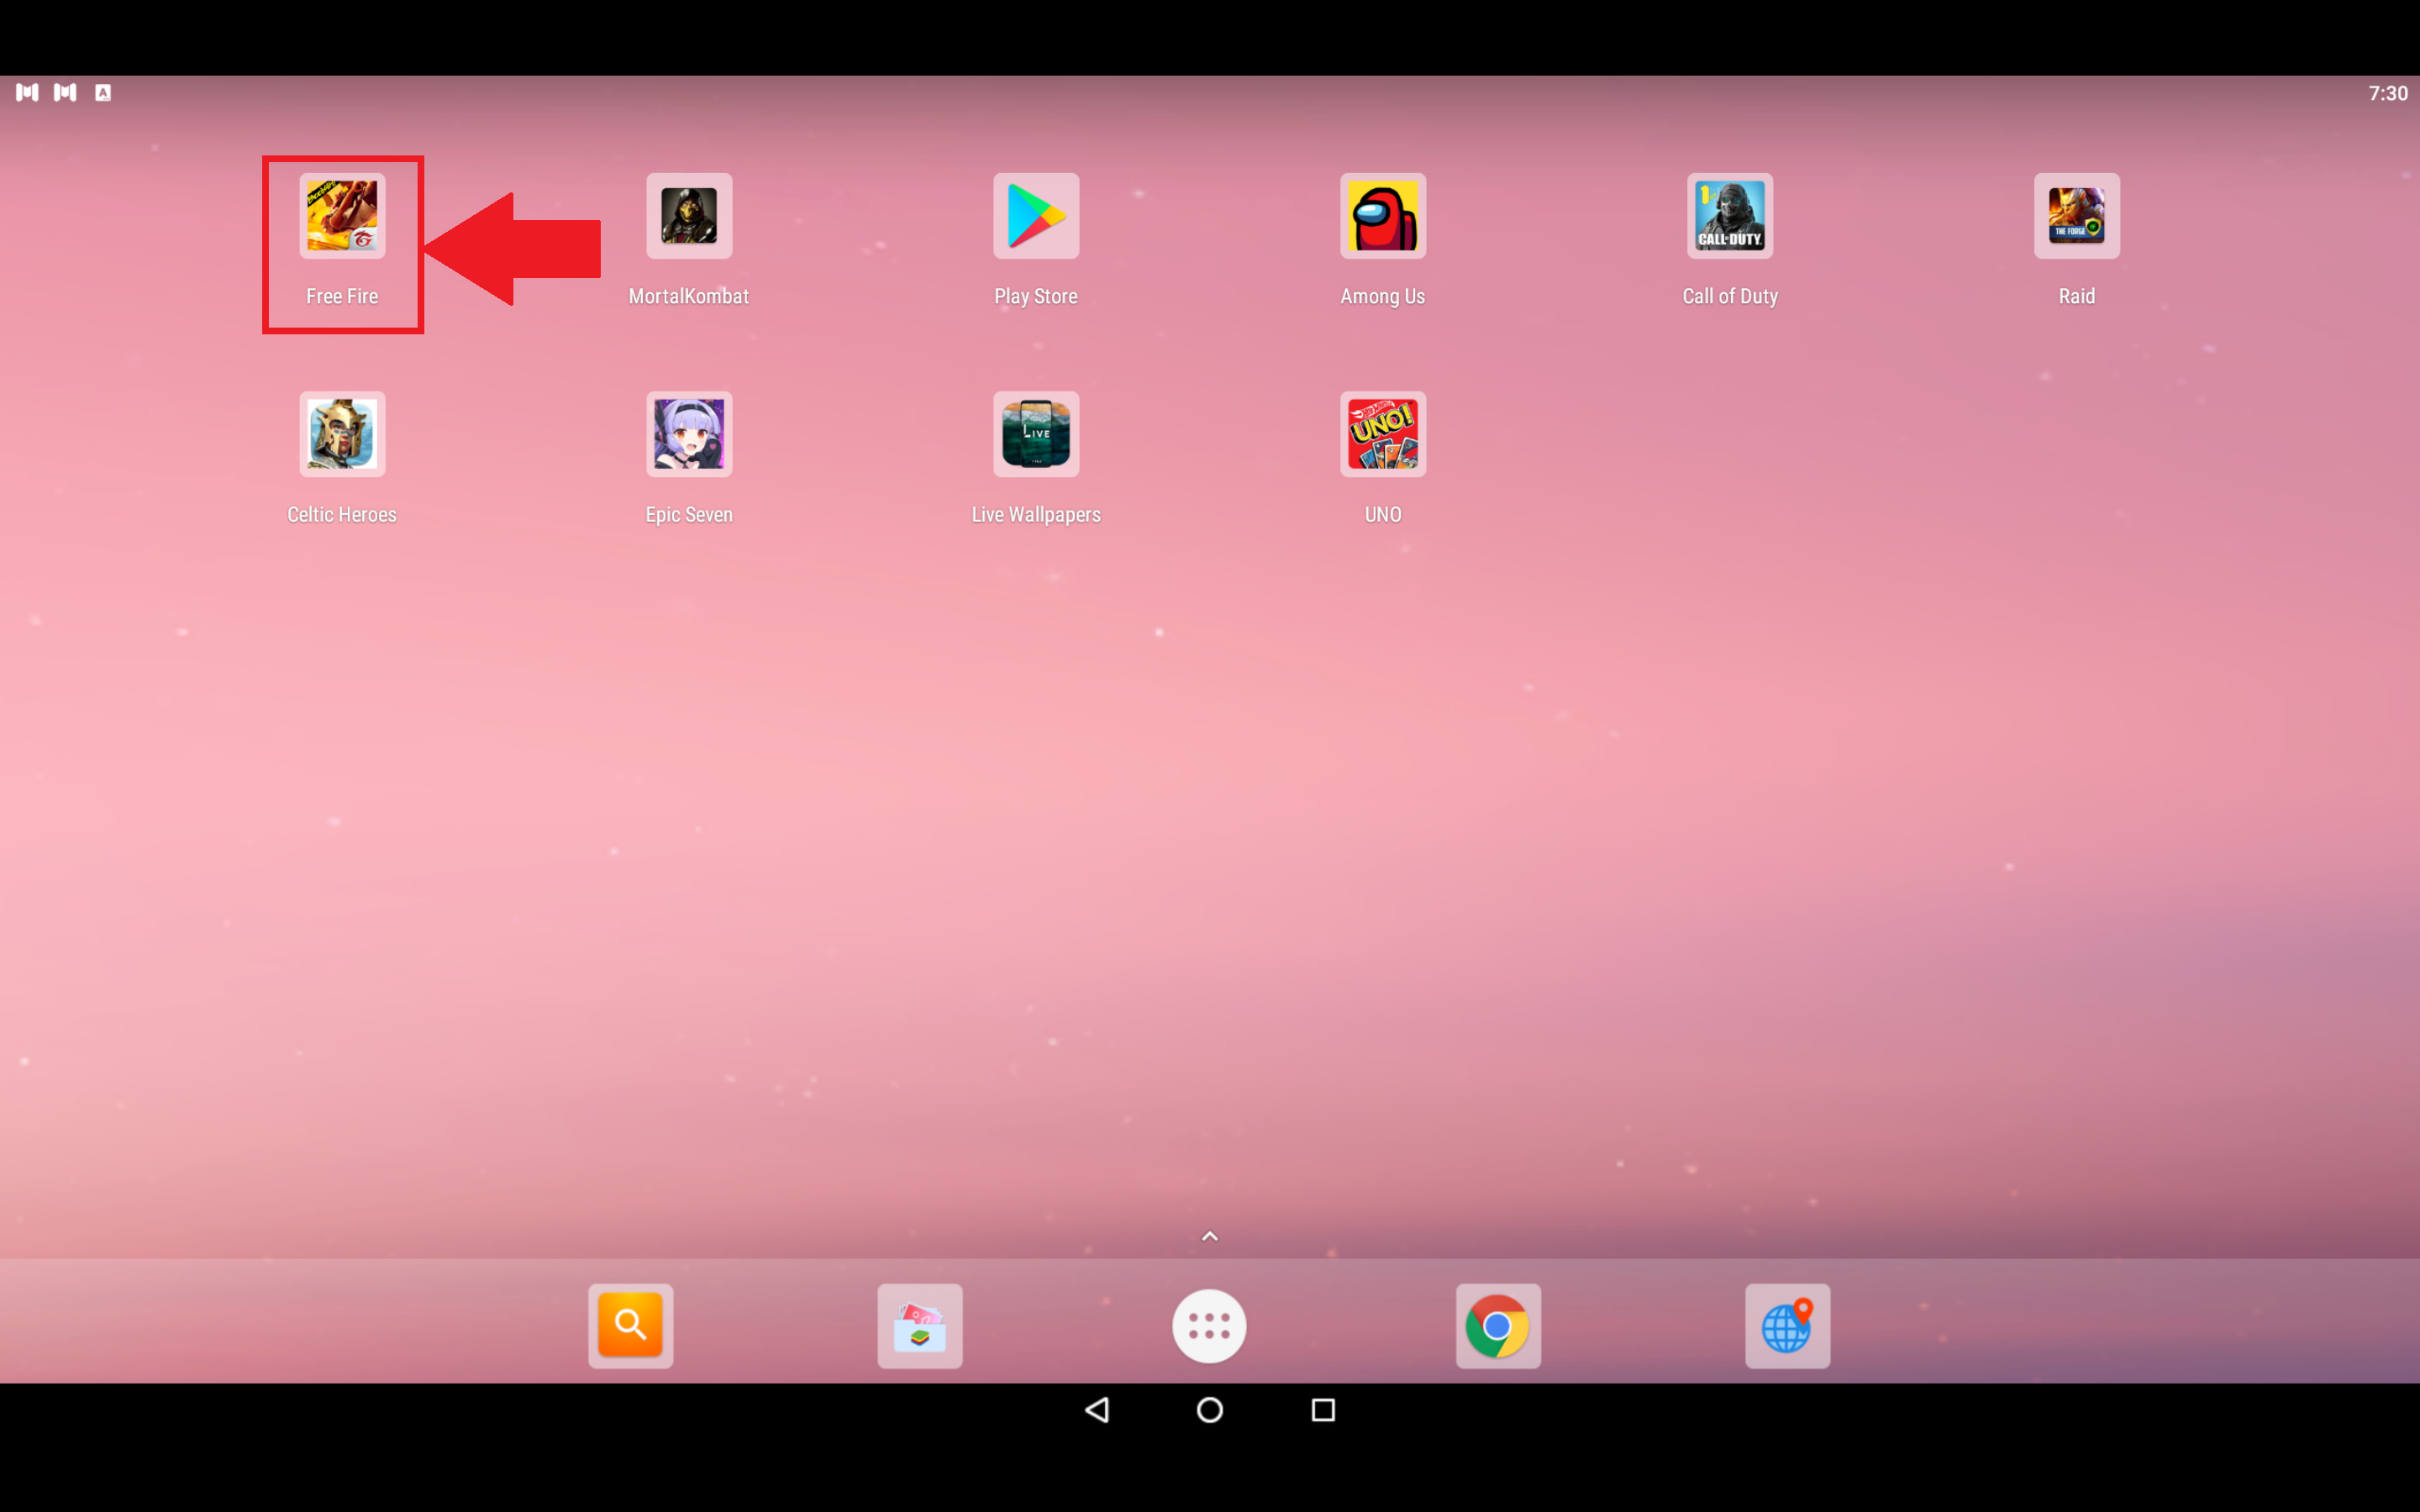This screenshot has height=1512, width=2420.
Task: Return to home screen circle
Action: pyautogui.click(x=1211, y=1411)
